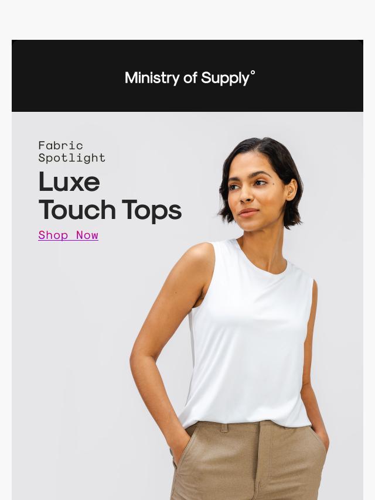Click the word Luxe in headline
The image size is (375, 500).
pyautogui.click(x=69, y=181)
